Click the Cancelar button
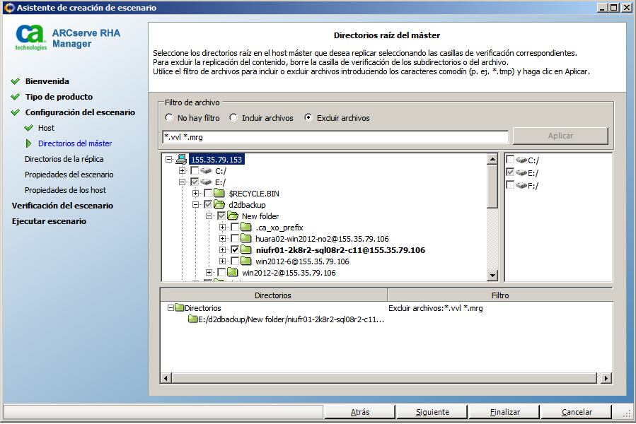This screenshot has height=424, width=636. click(x=577, y=412)
